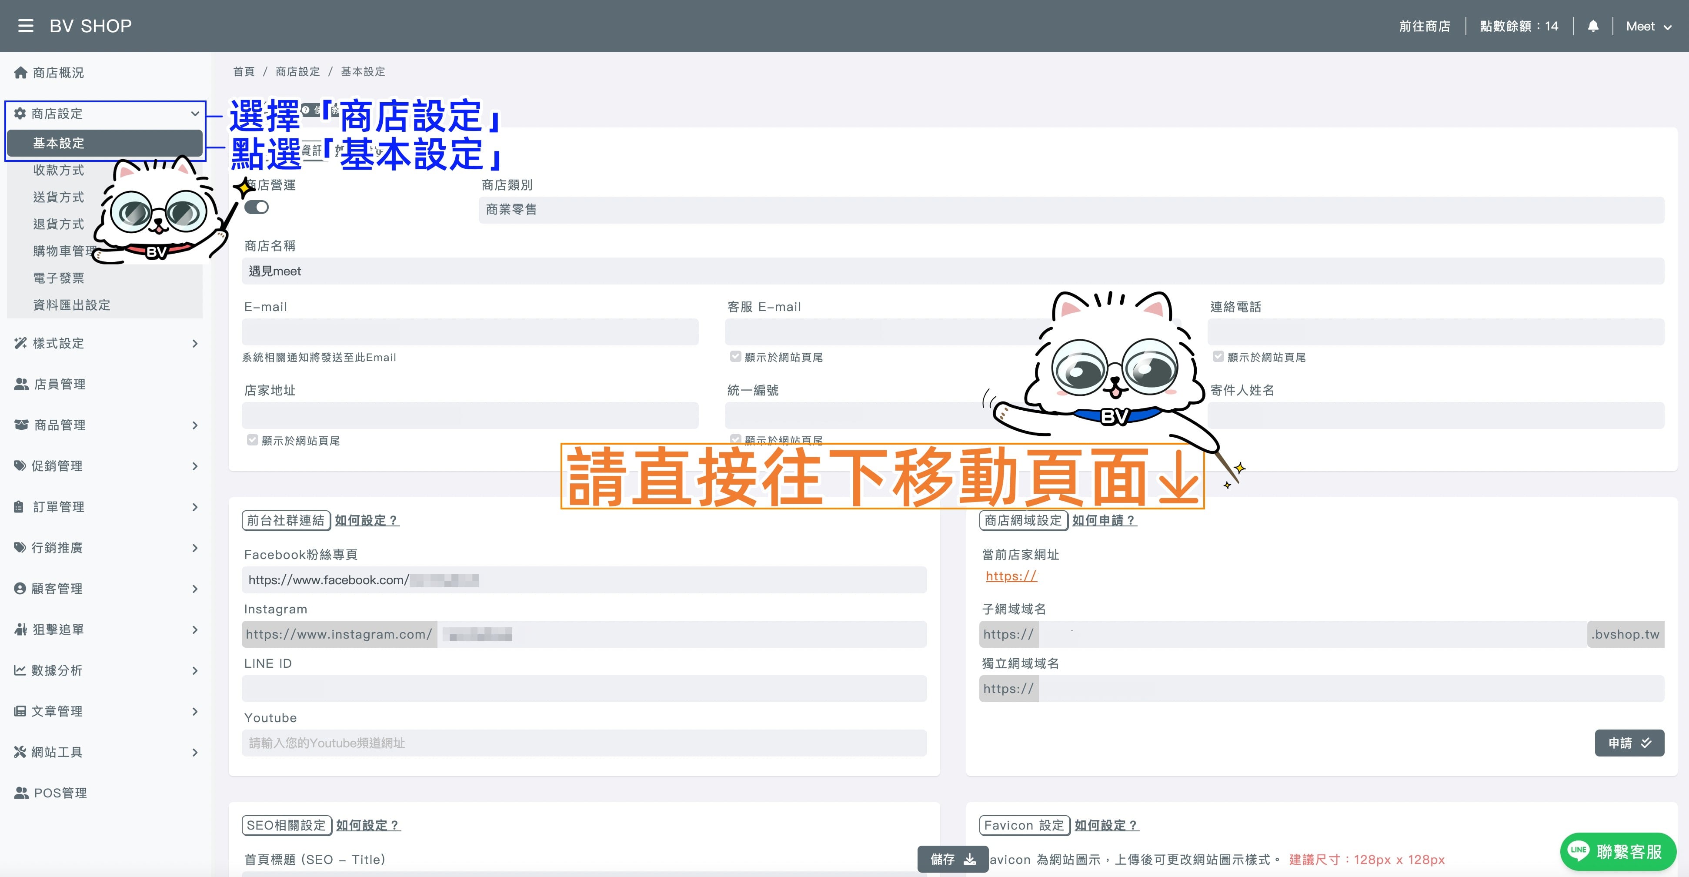Toggle 顯示於網站頁尾 under 連絡電話
The height and width of the screenshot is (877, 1689).
coord(1218,356)
